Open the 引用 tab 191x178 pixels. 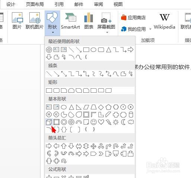pos(59,4)
